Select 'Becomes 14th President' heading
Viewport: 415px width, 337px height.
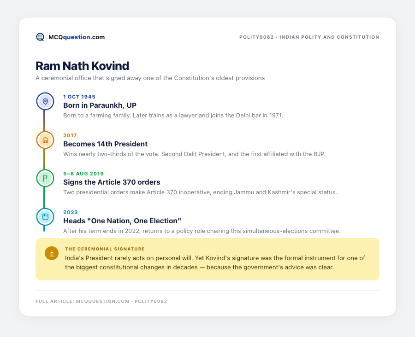105,144
